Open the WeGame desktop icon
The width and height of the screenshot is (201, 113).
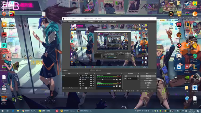point(171,15)
